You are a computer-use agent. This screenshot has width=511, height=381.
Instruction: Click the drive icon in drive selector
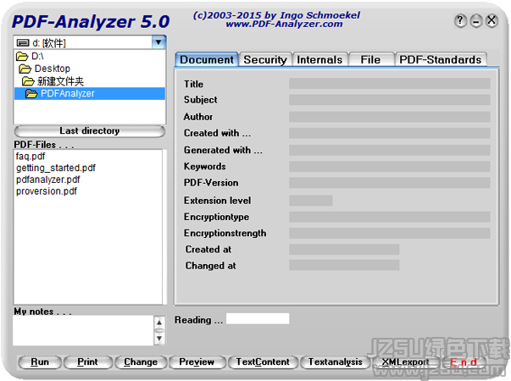tap(23, 42)
